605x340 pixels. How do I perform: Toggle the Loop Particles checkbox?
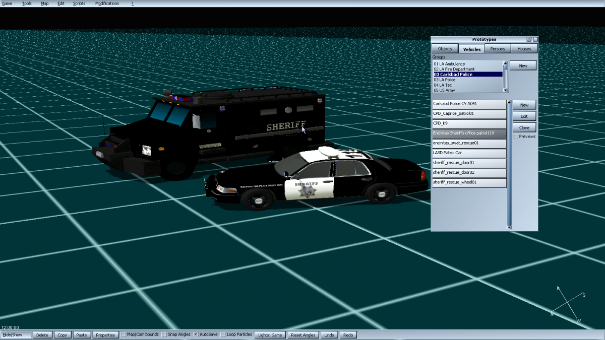tap(223, 334)
